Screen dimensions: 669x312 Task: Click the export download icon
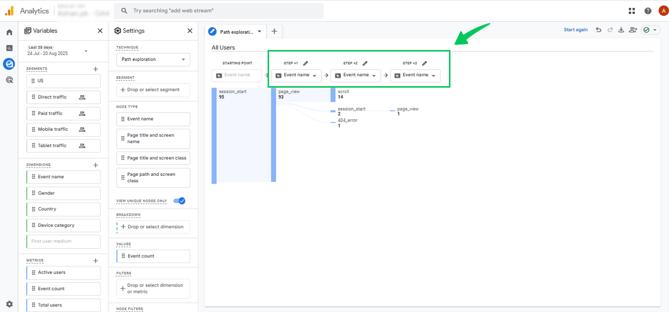621,30
